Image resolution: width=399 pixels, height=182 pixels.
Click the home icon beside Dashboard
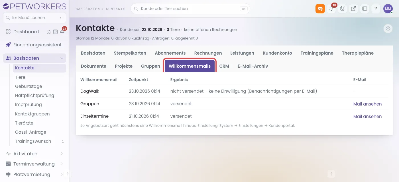(x=49, y=32)
